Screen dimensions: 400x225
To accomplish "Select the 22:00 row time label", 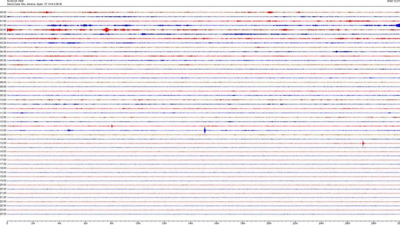I will [3, 202].
